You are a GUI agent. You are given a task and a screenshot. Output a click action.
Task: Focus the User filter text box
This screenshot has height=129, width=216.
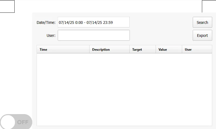(x=94, y=35)
